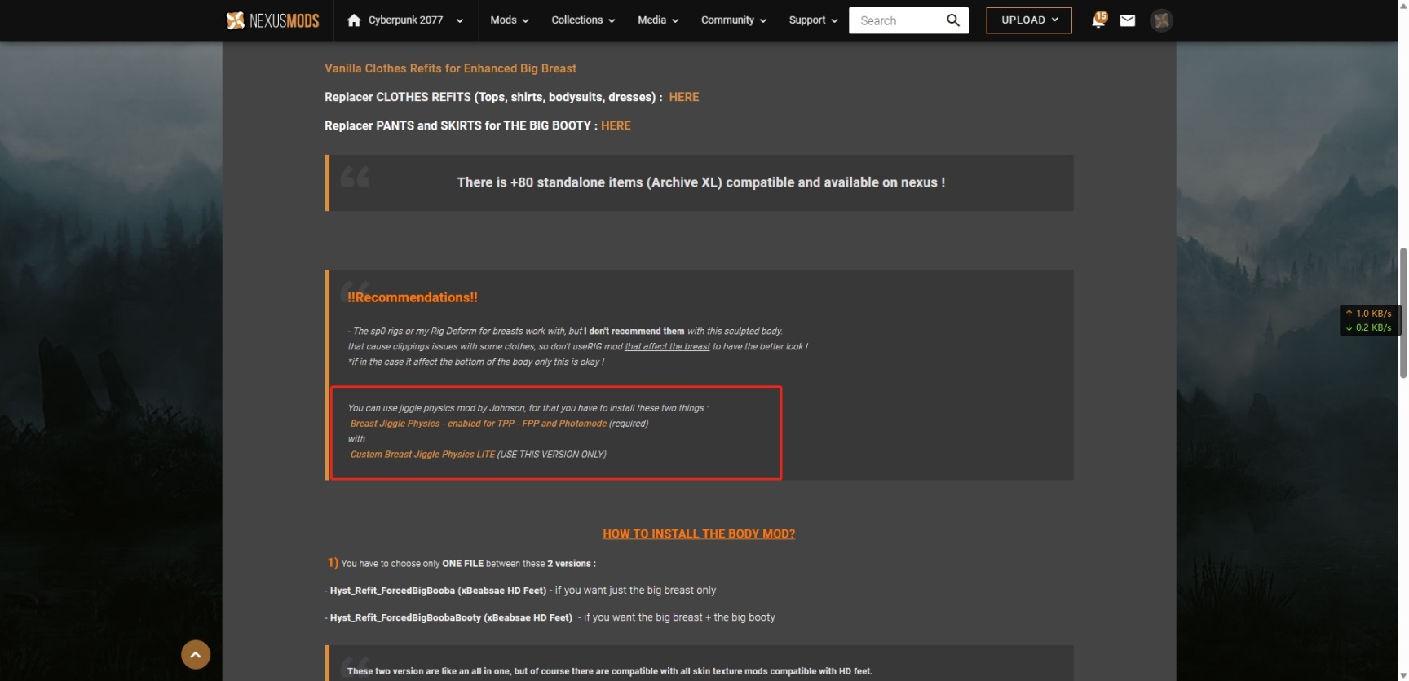Screen dimensions: 1409x681
Task: Click Hyst_Refit_ForcedBigBoobaBooty (xBeabsae HD Feet) text
Action: tap(451, 617)
